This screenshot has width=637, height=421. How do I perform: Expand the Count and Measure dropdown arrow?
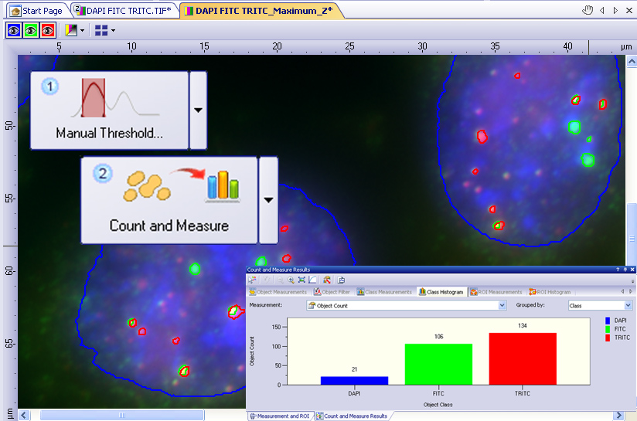[268, 200]
